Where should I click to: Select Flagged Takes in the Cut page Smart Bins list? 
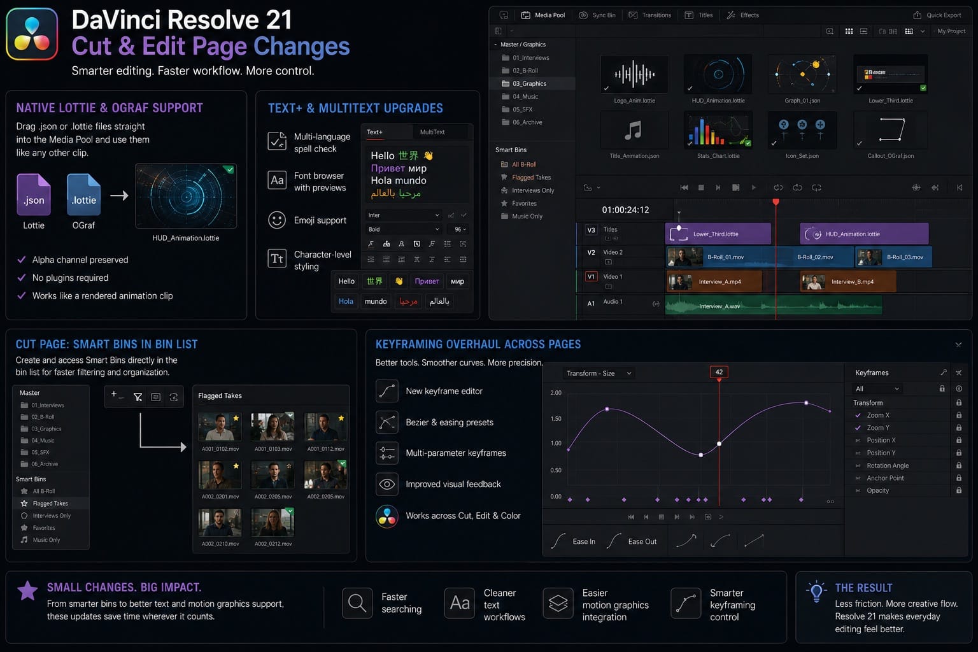point(51,504)
